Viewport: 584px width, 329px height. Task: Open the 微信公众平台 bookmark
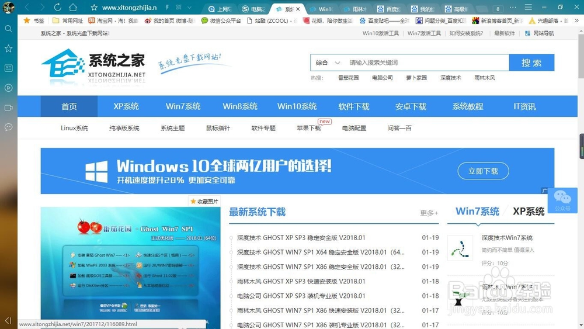[221, 20]
